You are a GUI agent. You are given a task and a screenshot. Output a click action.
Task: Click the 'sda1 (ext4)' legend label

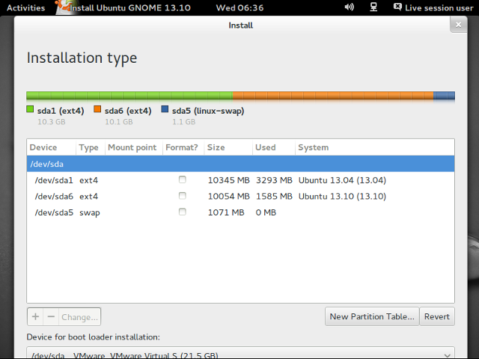[61, 111]
